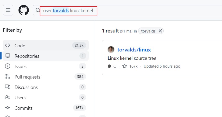This screenshot has height=117, width=222.
Task: Click the 384 pull requests count badge
Action: 80,76
